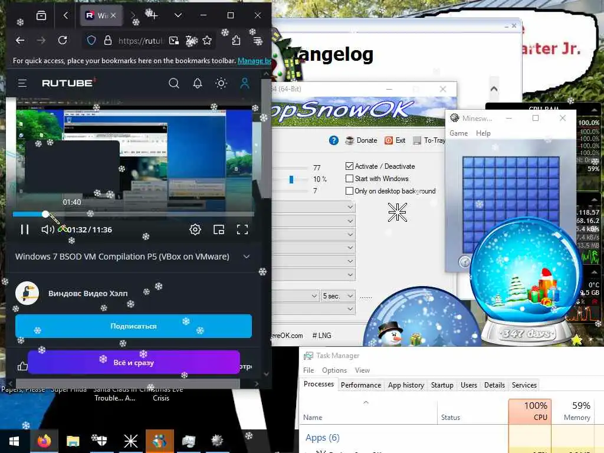Switch to the App history tab
604x453 pixels.
point(406,385)
